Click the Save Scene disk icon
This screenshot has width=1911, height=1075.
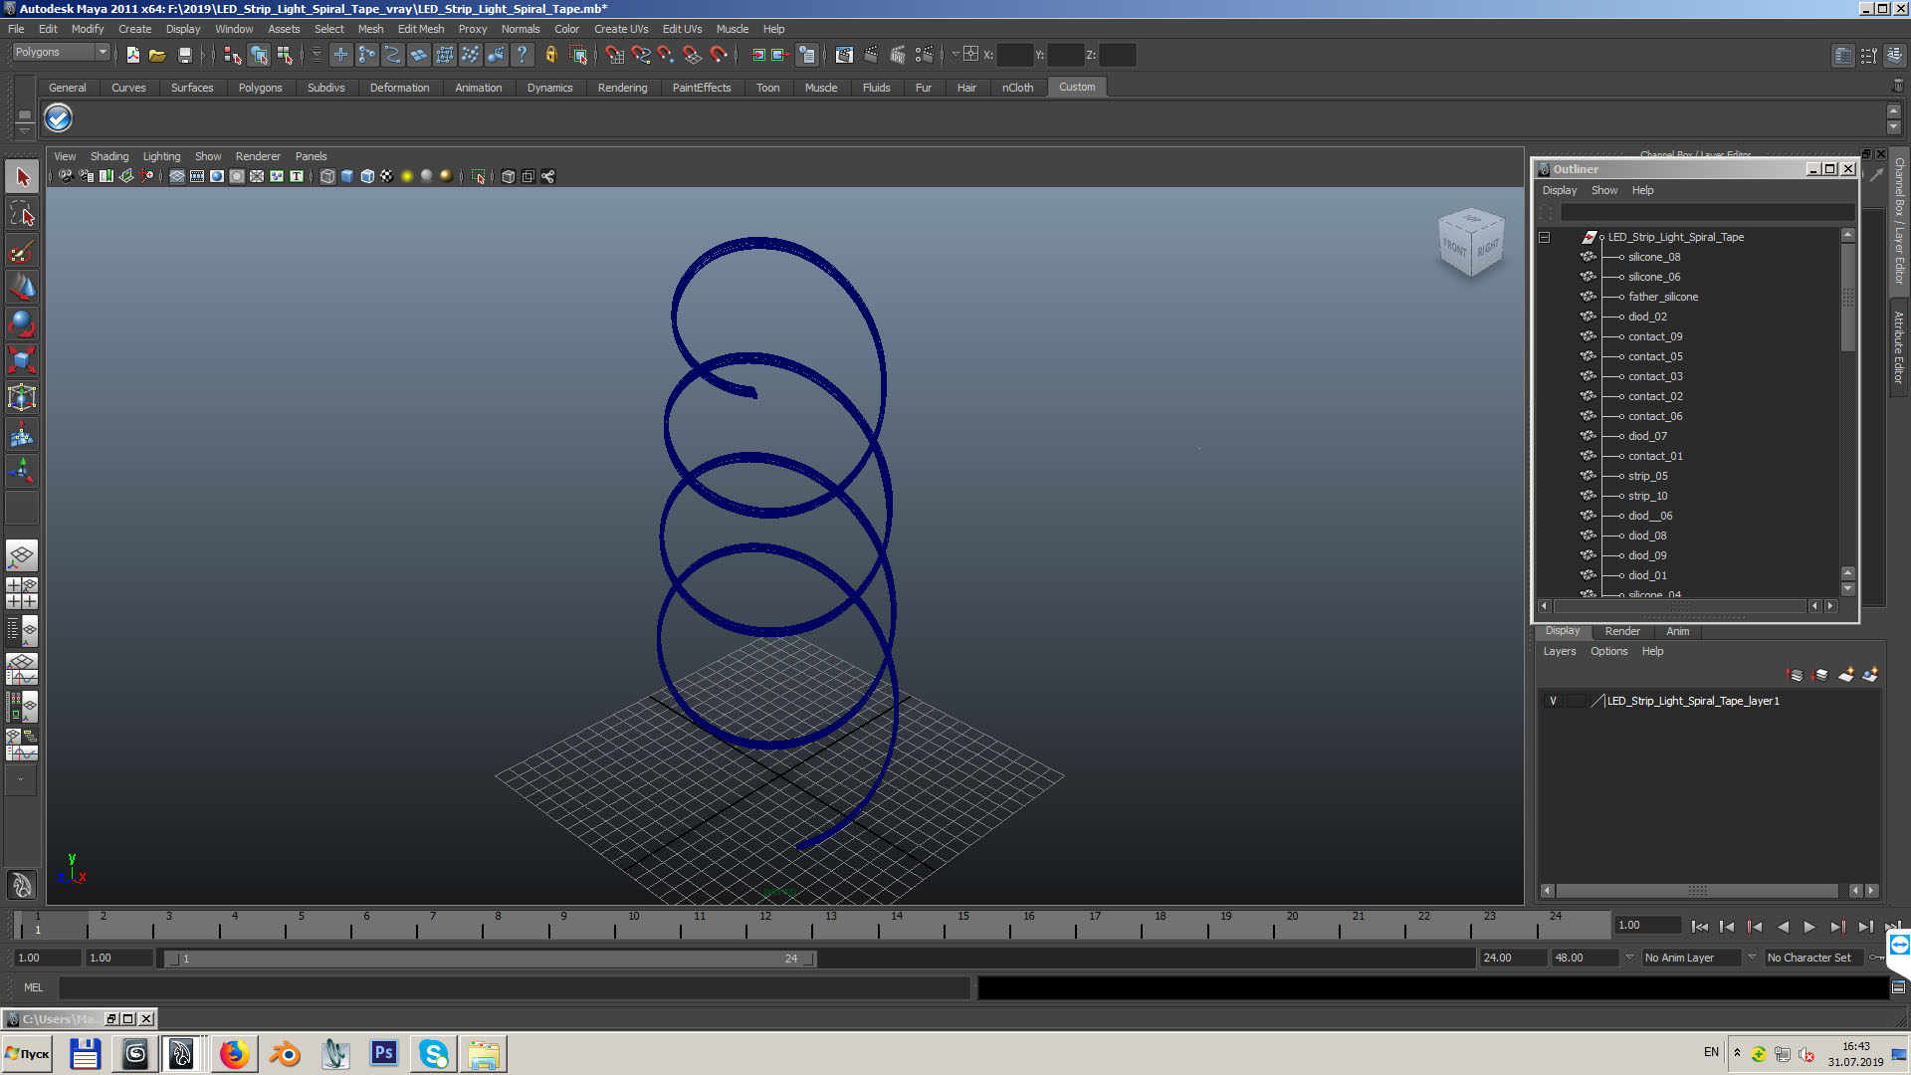[x=184, y=55]
